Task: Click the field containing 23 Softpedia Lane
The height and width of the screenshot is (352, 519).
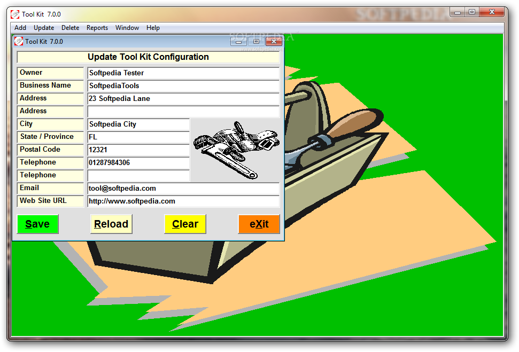Action: [183, 99]
